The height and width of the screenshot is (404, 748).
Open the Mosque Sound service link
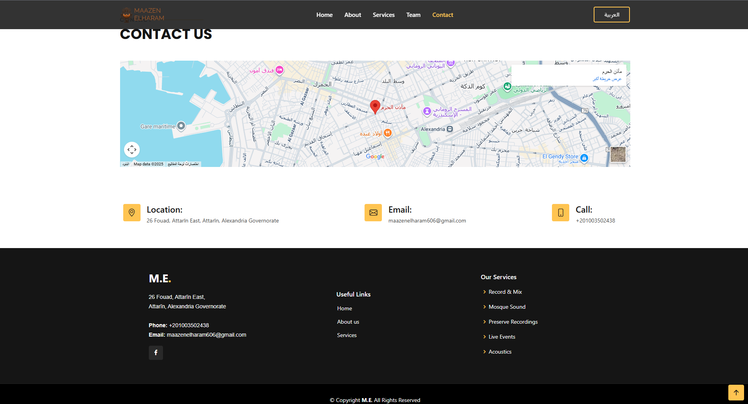click(x=507, y=307)
